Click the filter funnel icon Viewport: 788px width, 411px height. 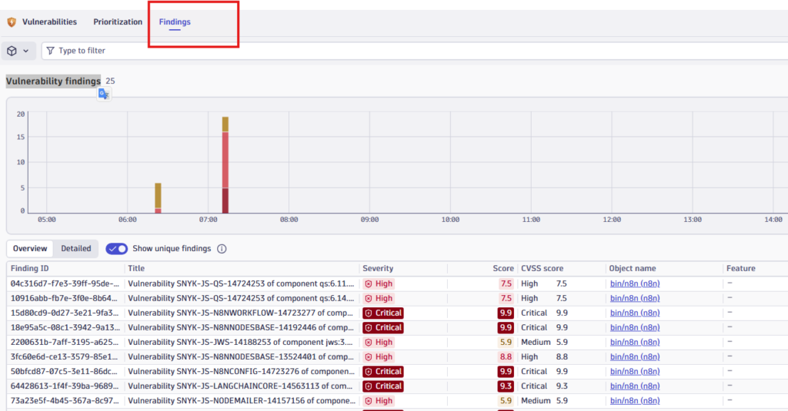pyautogui.click(x=51, y=51)
